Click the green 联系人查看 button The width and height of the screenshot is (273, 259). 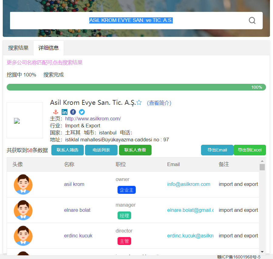coord(135,150)
